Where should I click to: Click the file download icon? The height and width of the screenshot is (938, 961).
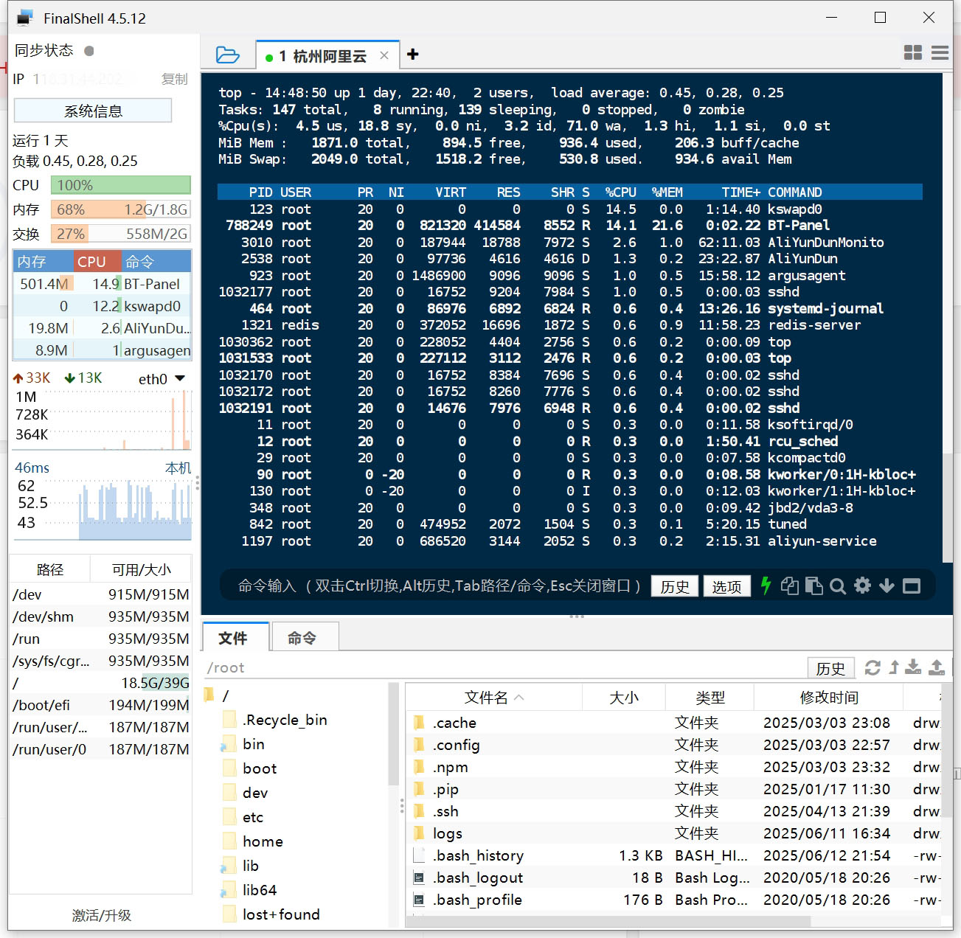coord(913,667)
